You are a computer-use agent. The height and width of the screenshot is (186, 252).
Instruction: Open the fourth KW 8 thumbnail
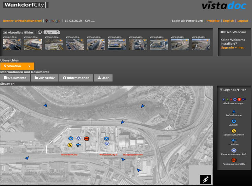click(75, 44)
